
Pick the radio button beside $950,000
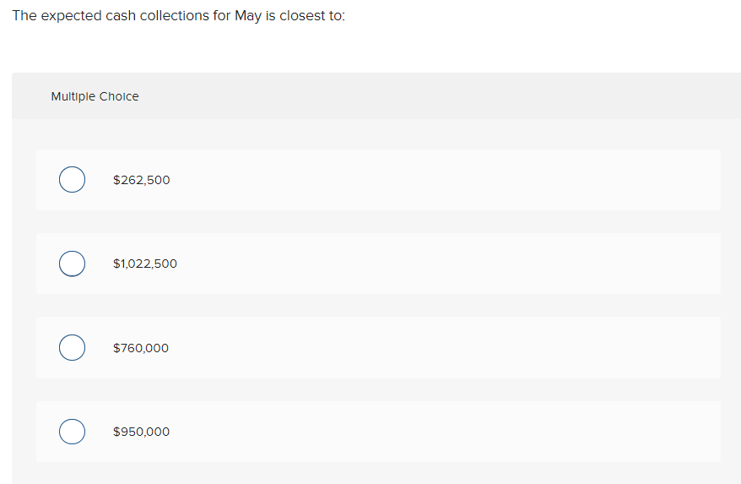coord(72,432)
